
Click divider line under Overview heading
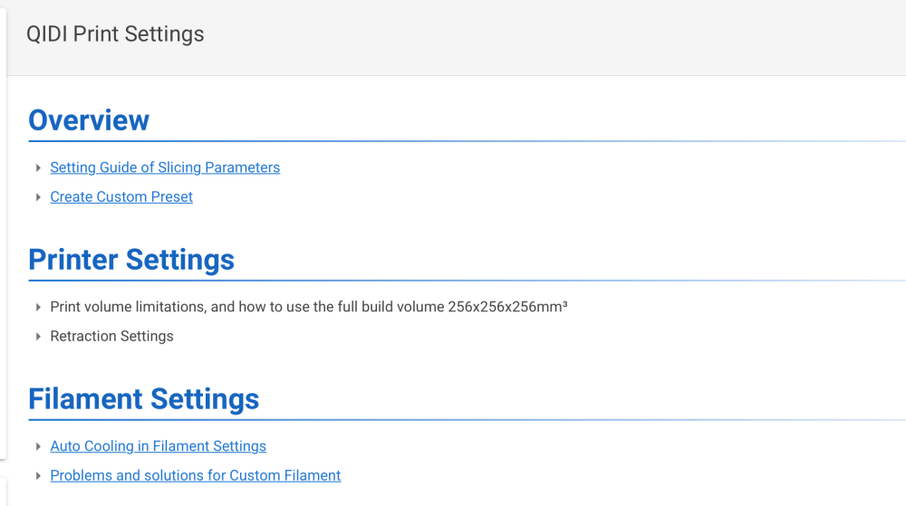point(453,141)
